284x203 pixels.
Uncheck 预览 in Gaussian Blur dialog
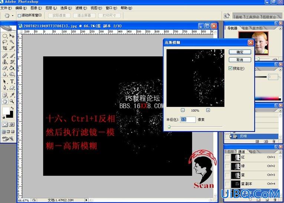(x=230, y=68)
